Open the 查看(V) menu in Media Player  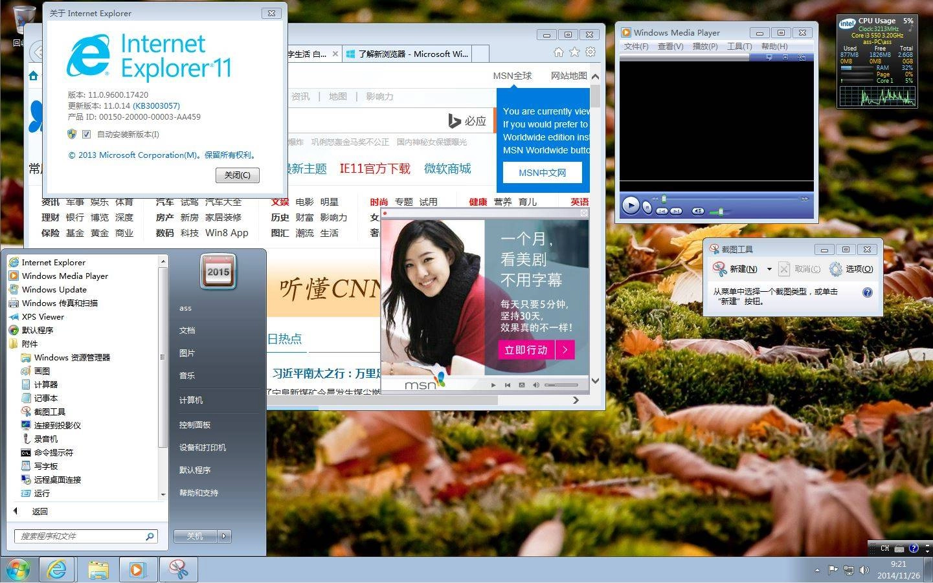[670, 47]
